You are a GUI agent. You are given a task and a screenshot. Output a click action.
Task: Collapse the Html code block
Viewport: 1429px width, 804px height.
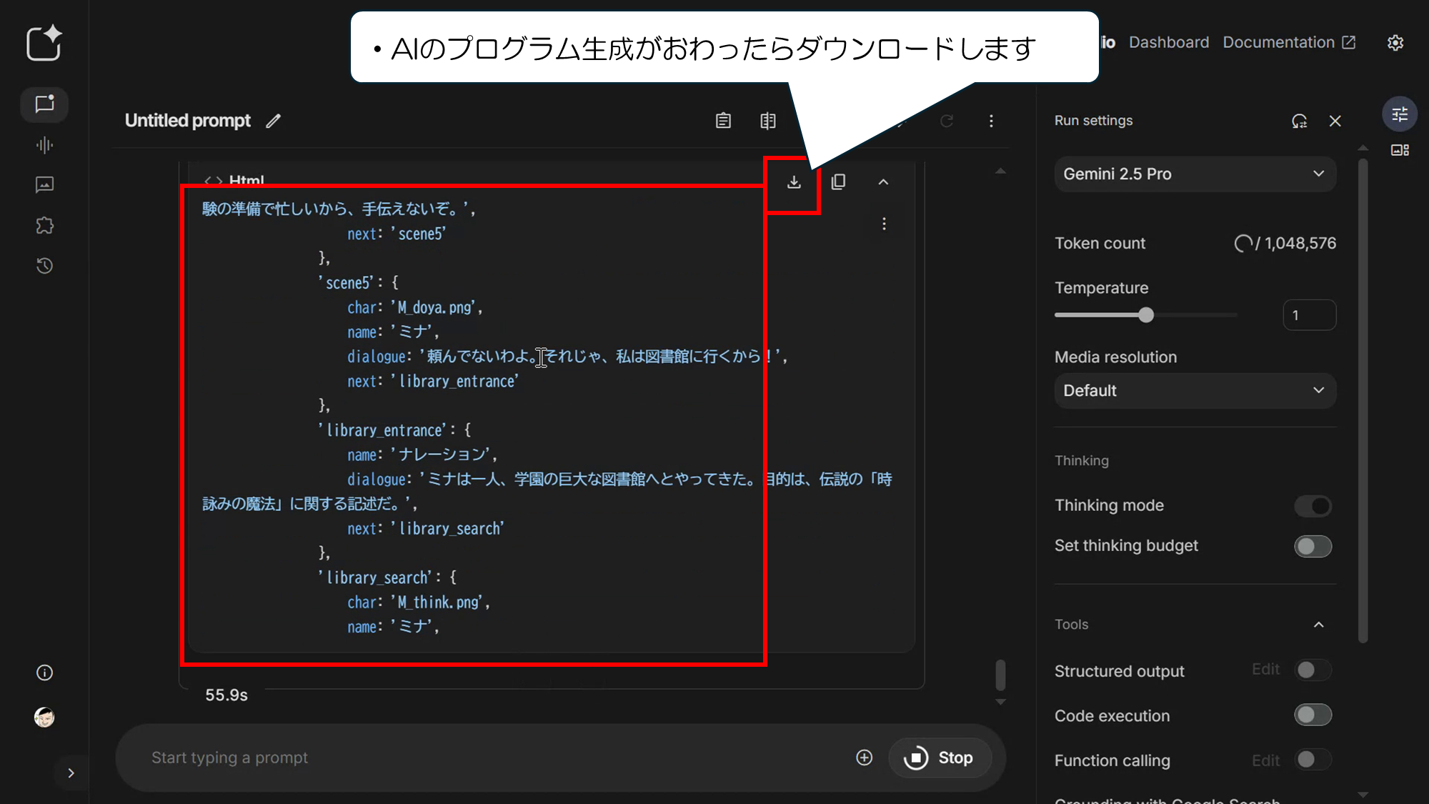coord(883,182)
